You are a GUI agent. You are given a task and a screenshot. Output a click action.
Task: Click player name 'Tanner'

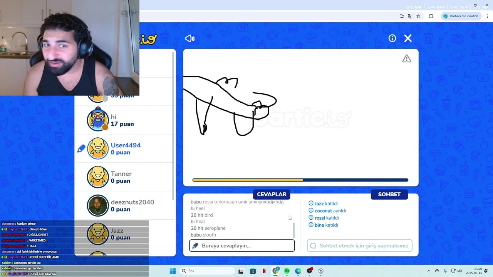(x=121, y=174)
